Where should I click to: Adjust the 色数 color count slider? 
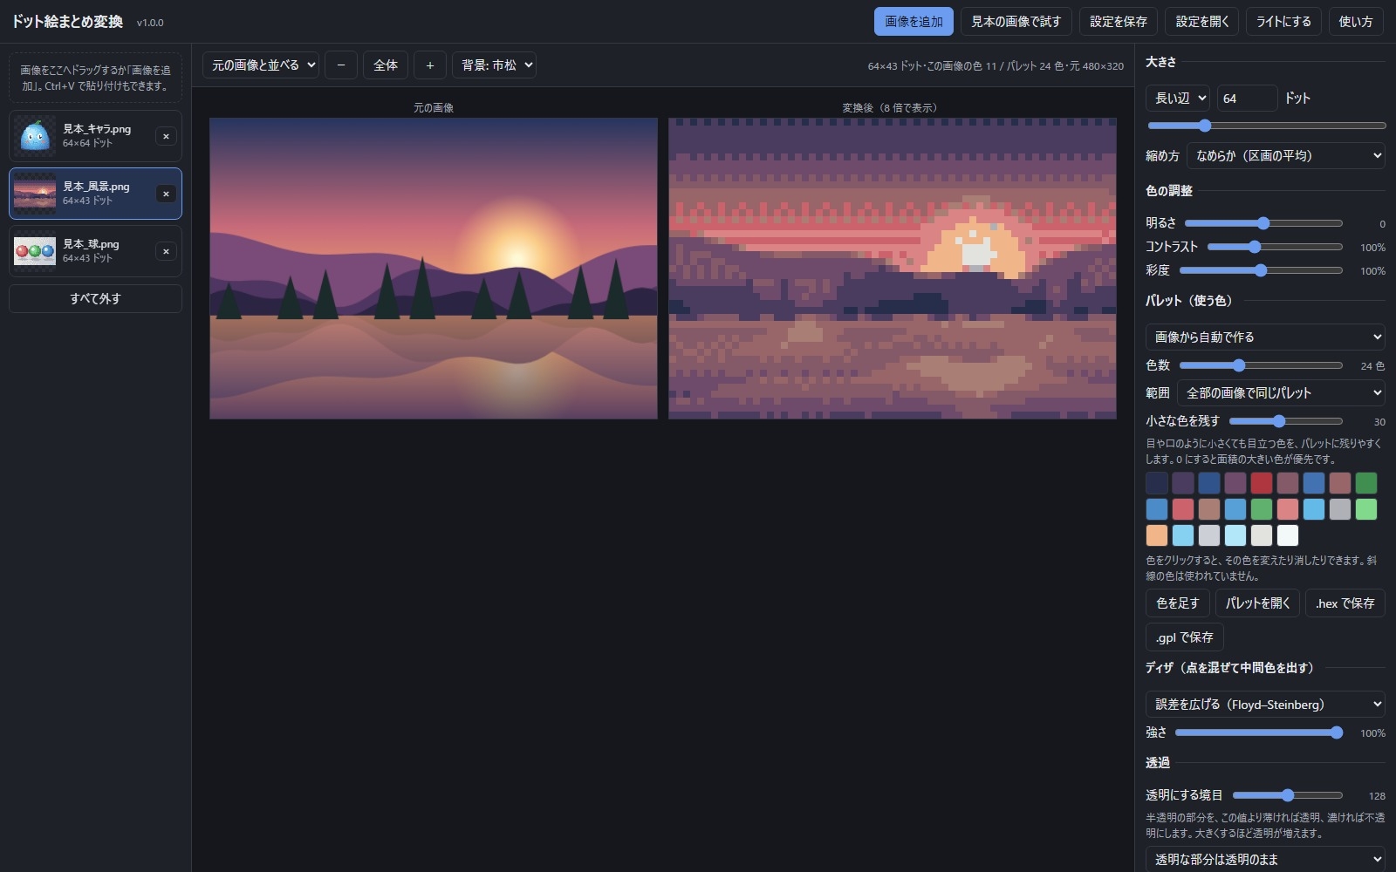click(x=1261, y=365)
